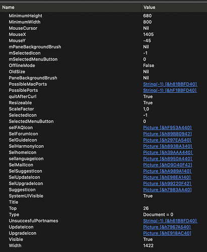Open the SelhomeIcon Picture link
Viewport: 207px width, 252px height.
point(168,153)
